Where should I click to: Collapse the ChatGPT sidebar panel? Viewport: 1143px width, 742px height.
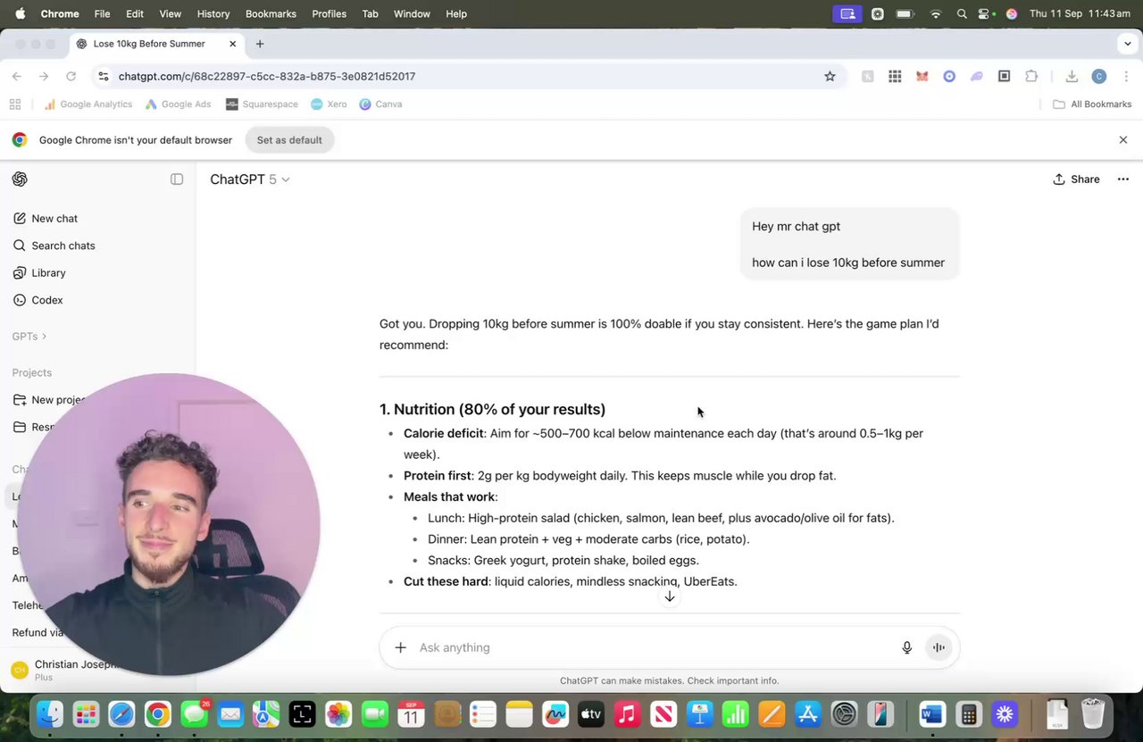click(177, 179)
